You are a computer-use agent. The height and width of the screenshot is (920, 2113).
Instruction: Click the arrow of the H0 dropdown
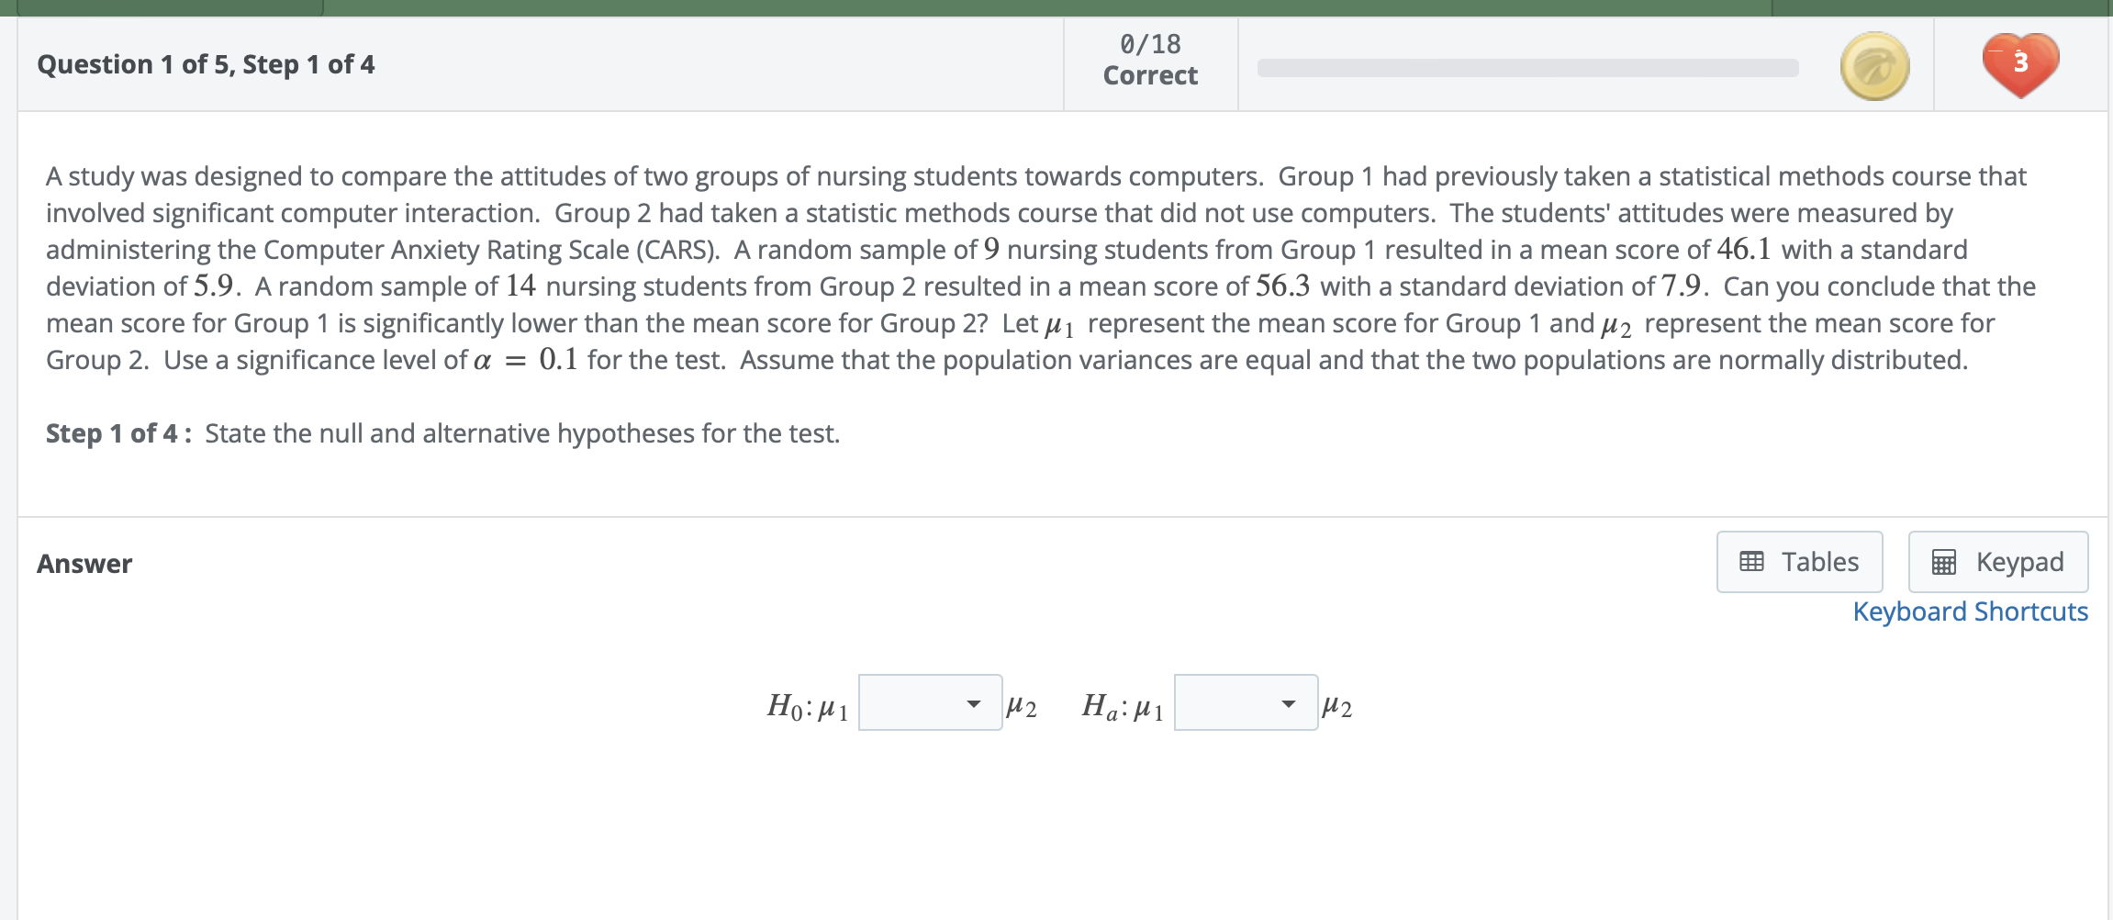click(x=974, y=704)
